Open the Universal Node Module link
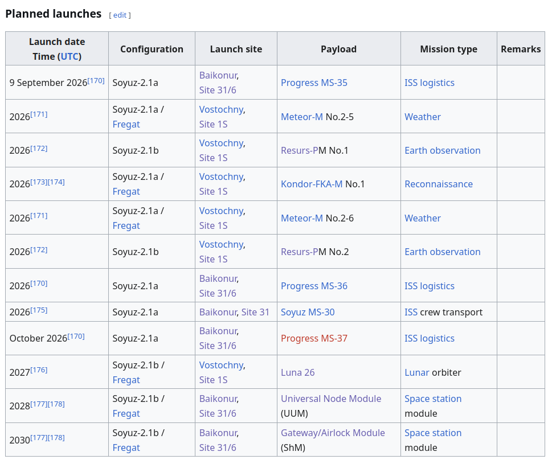556x468 pixels. pos(331,399)
